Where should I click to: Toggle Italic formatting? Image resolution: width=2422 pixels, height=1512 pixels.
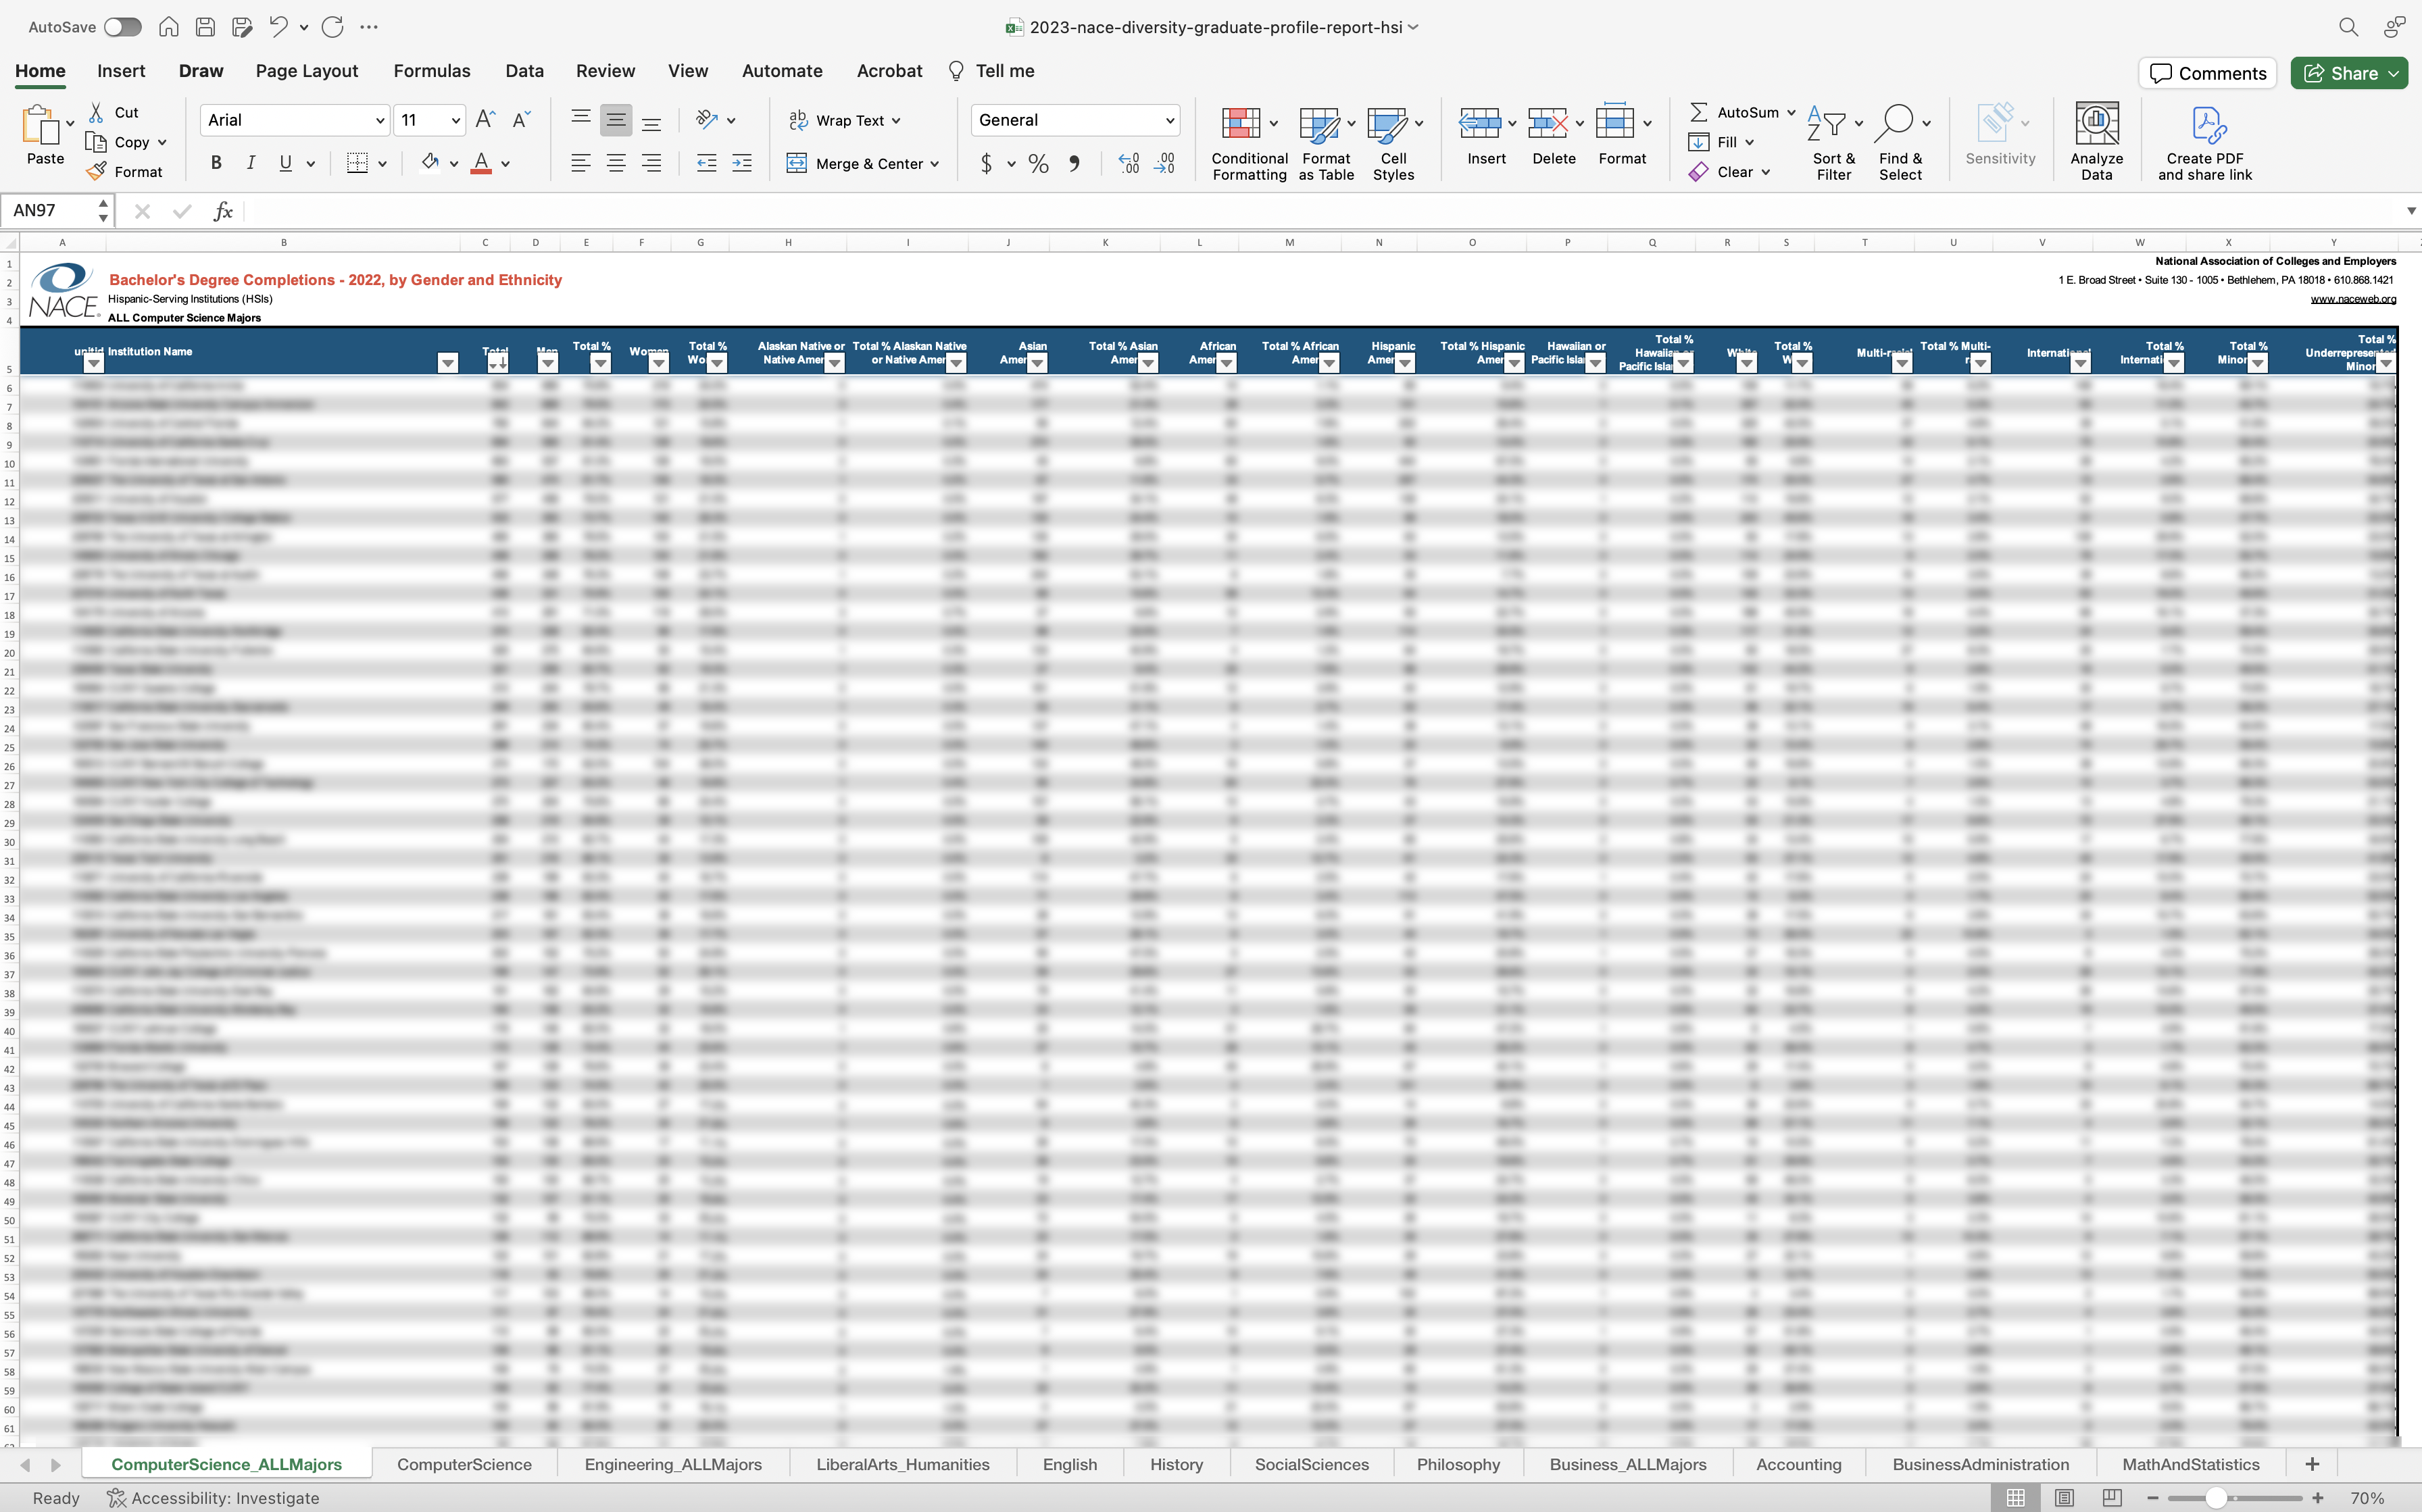pyautogui.click(x=251, y=163)
